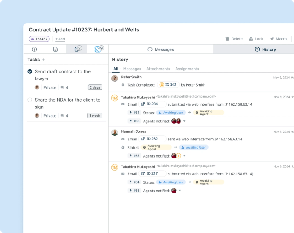Filter history by Attachments

click(x=158, y=69)
